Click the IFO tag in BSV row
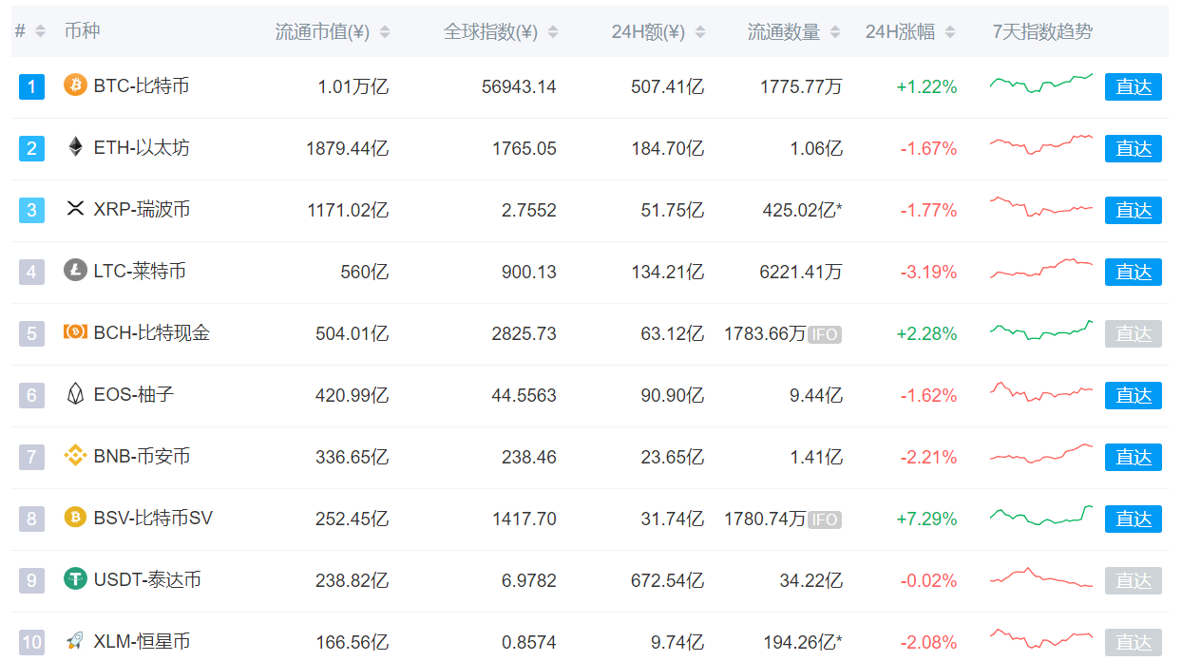 824,519
